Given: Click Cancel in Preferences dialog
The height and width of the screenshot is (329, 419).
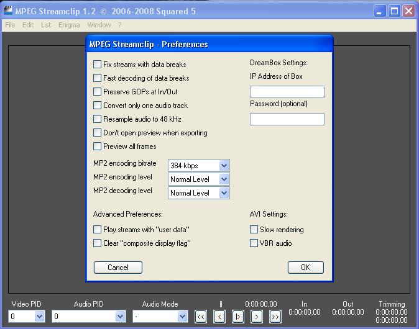Looking at the screenshot, I should pyautogui.click(x=118, y=268).
